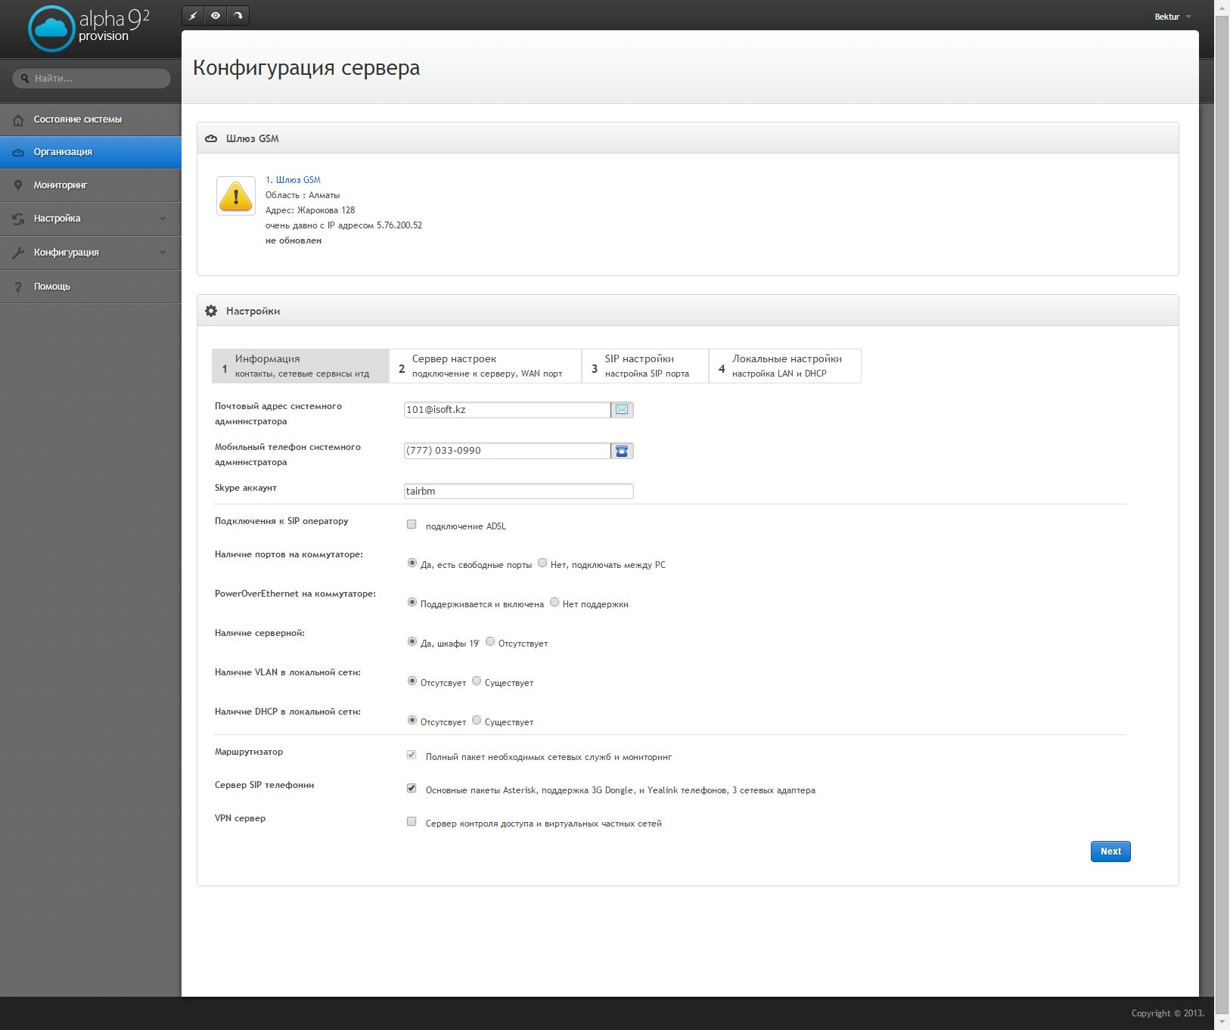The height and width of the screenshot is (1030, 1230).
Task: Click the Skype аккаунт input field
Action: tap(519, 492)
